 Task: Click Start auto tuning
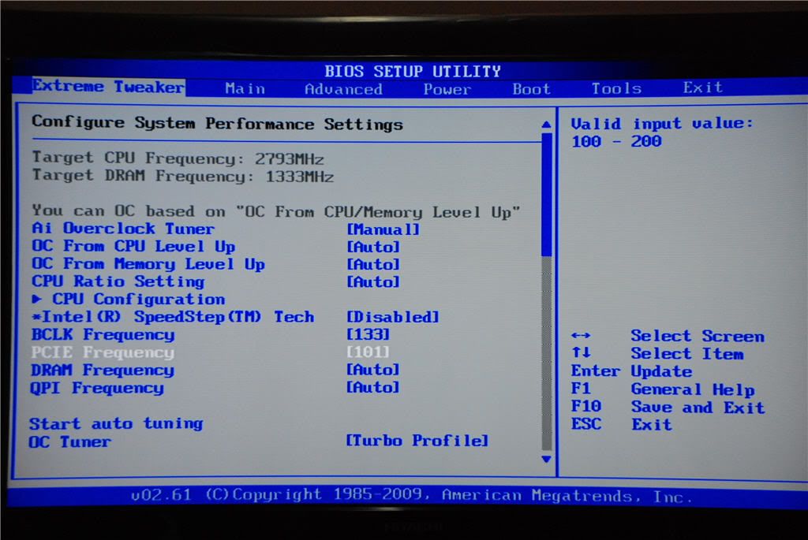coord(116,424)
